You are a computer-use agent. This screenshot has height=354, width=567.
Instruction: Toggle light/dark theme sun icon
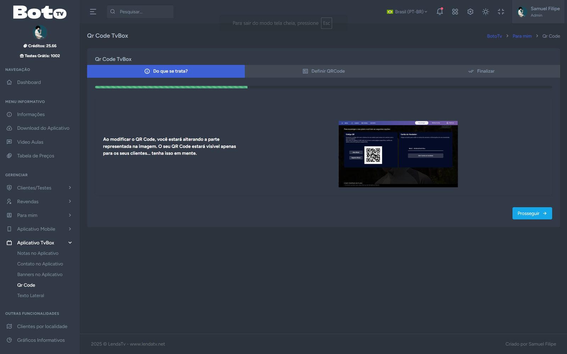point(485,12)
